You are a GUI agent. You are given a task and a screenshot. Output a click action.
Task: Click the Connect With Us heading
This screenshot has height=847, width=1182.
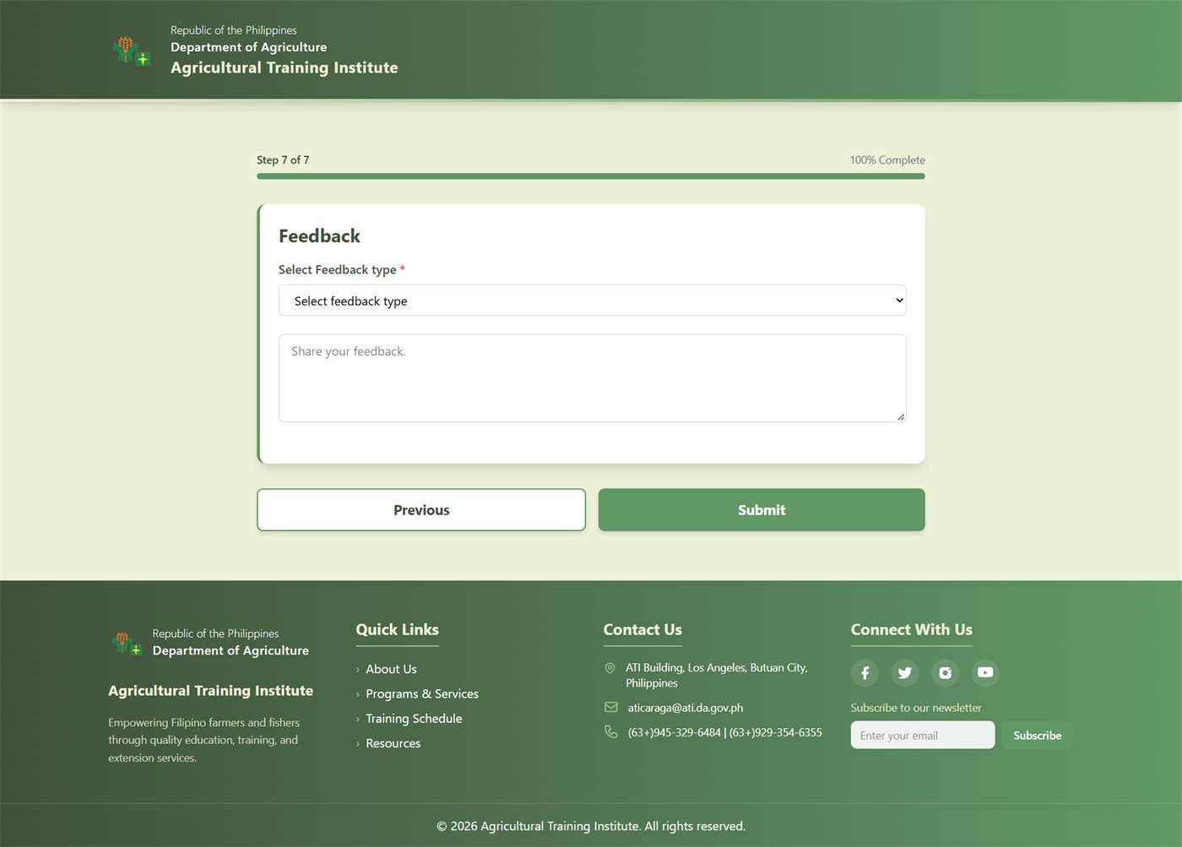[911, 629]
